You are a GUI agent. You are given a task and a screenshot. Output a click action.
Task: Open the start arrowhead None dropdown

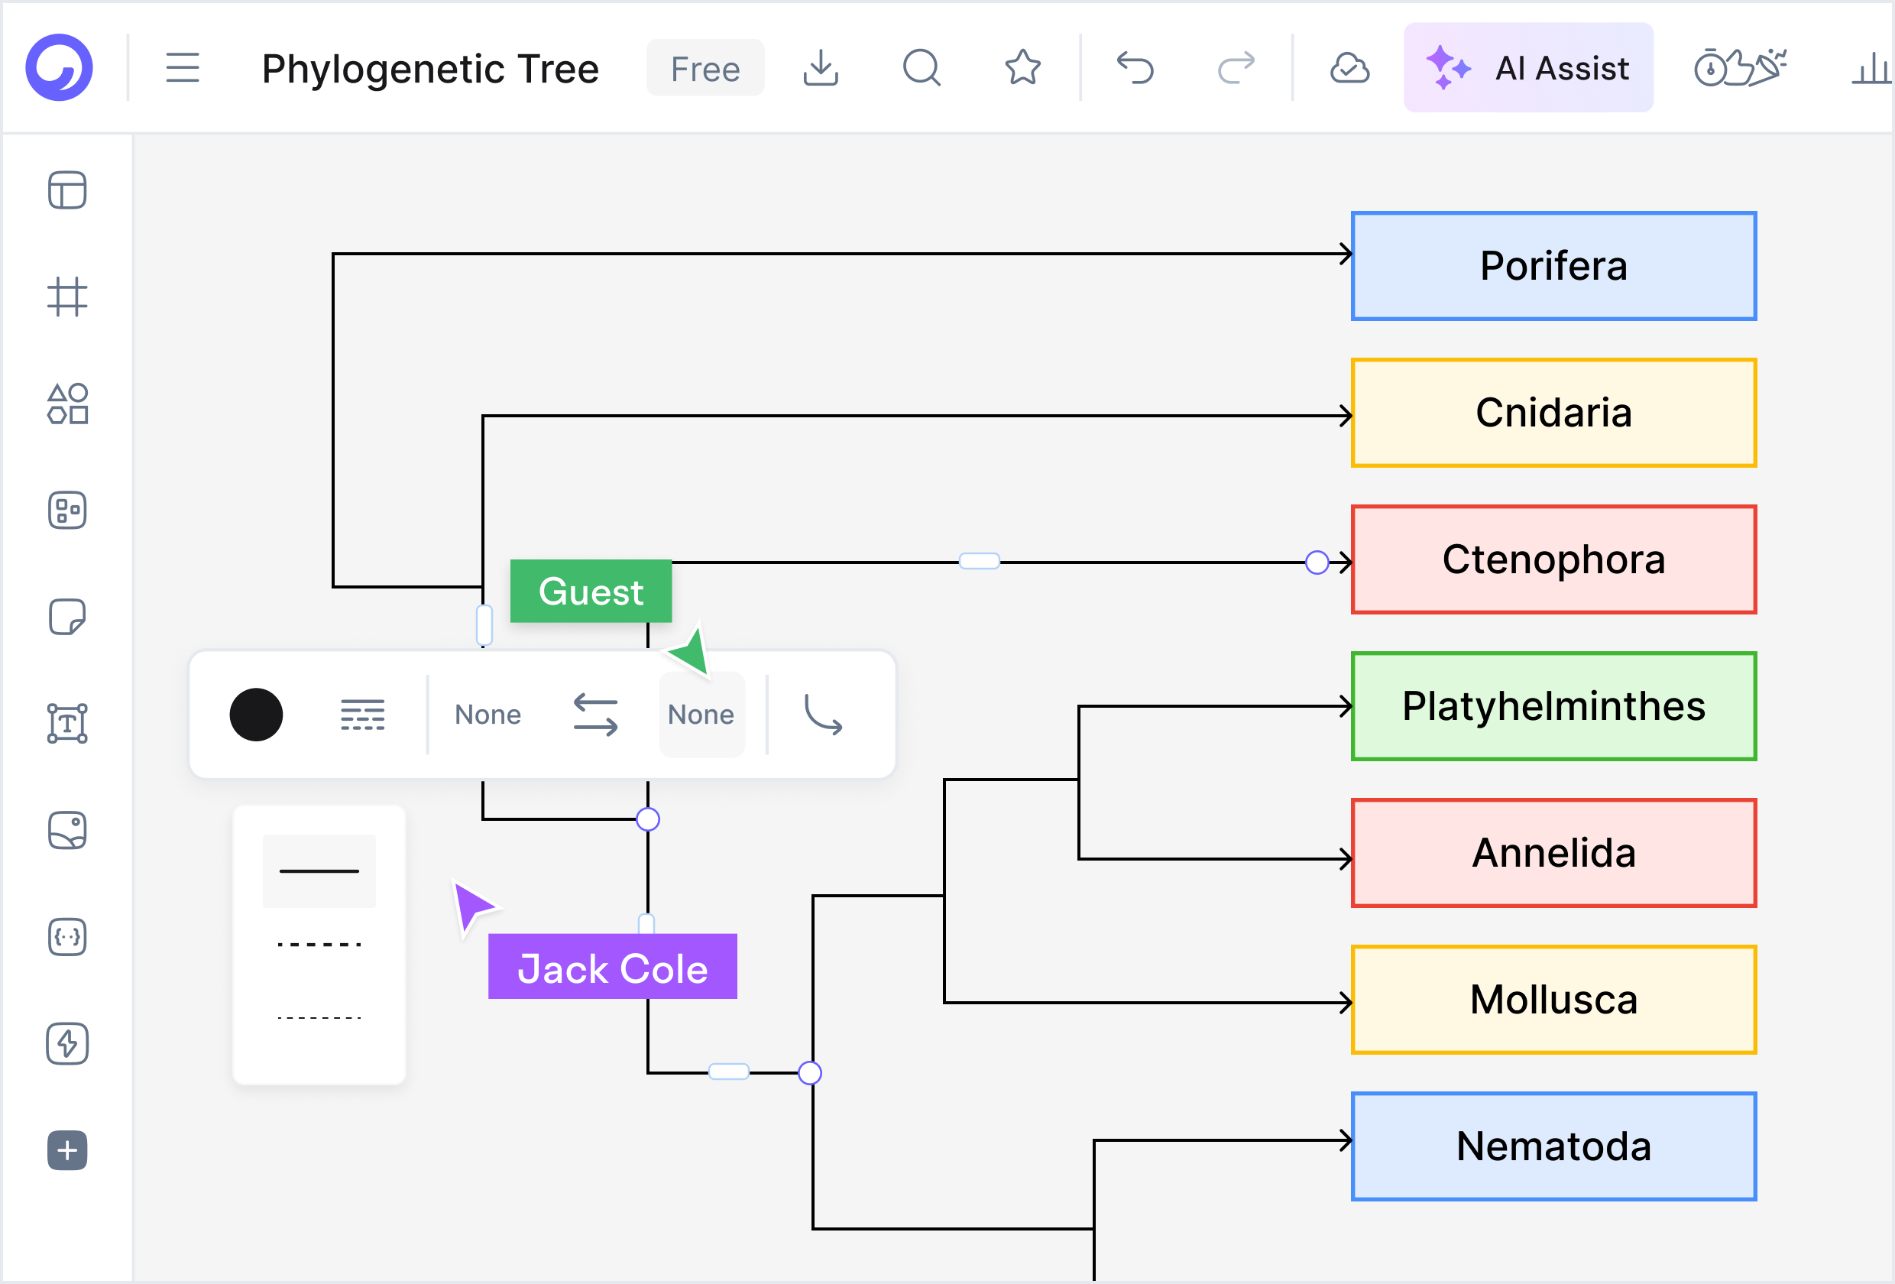488,715
